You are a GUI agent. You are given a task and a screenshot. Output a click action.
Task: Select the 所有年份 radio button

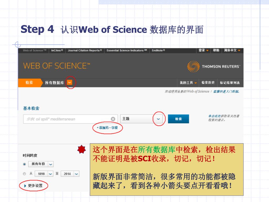pos(24,164)
